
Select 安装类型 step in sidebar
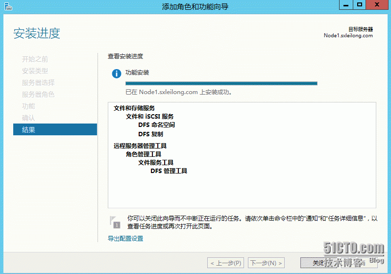[35, 71]
